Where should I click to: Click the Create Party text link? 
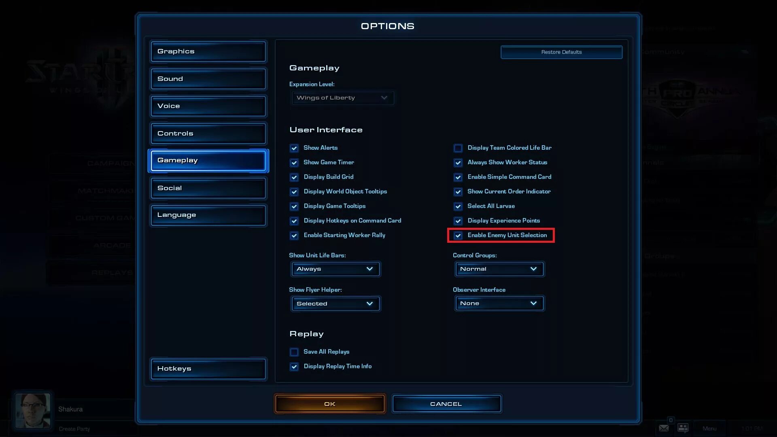click(x=74, y=429)
